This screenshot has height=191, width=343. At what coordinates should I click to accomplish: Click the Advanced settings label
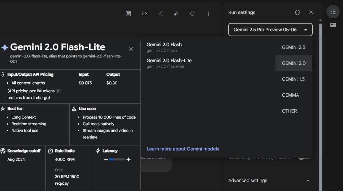(x=248, y=180)
